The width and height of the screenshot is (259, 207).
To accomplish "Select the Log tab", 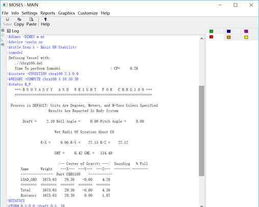I will pyautogui.click(x=13, y=31).
